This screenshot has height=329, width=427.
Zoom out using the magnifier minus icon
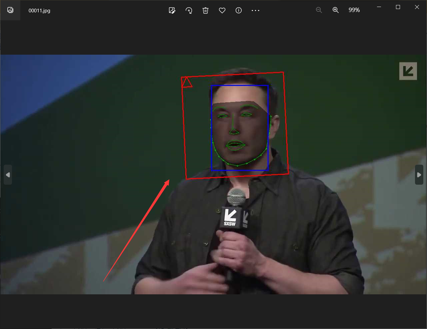(x=319, y=10)
